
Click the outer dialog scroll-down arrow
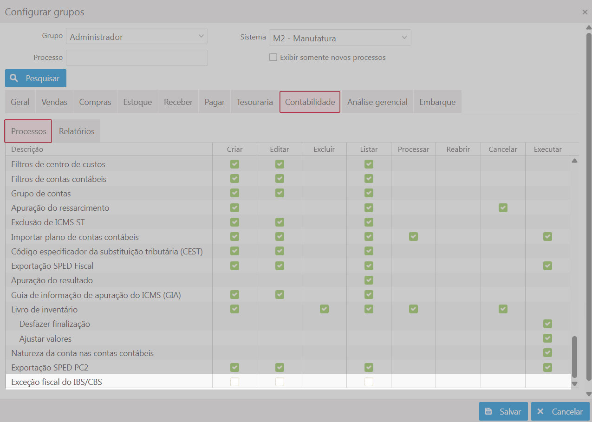point(589,394)
